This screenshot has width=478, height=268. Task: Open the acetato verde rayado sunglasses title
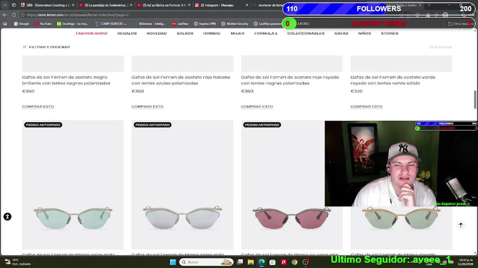(x=393, y=80)
